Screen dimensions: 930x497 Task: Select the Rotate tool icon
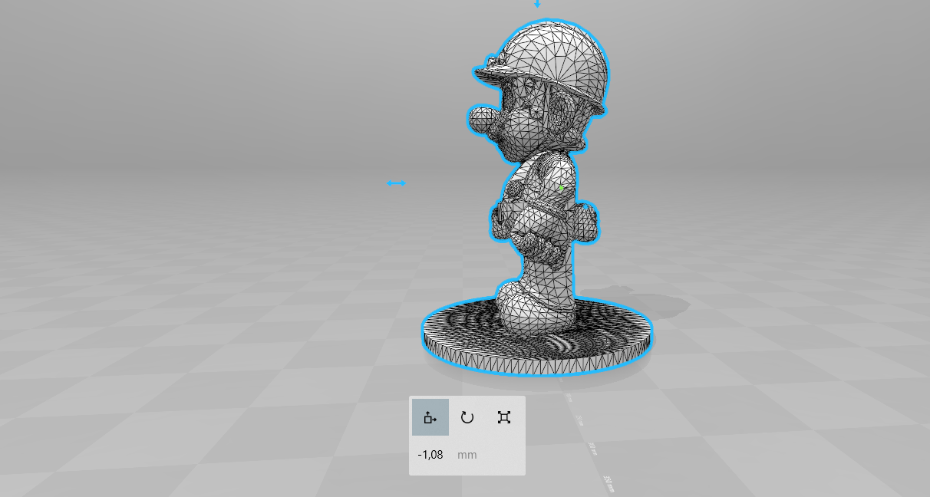(467, 417)
